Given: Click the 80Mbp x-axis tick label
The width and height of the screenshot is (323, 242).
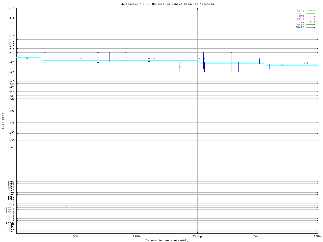Looking at the screenshot, I should tap(318, 236).
